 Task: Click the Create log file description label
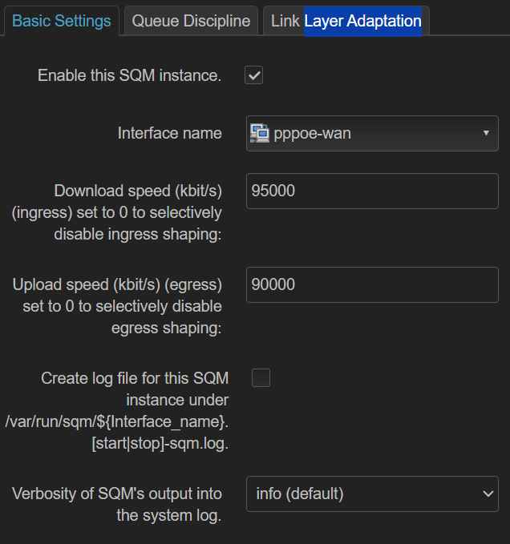[117, 410]
